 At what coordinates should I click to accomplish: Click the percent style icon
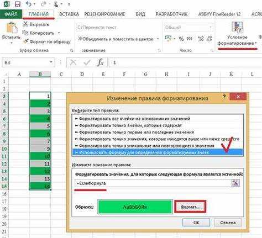181,39
